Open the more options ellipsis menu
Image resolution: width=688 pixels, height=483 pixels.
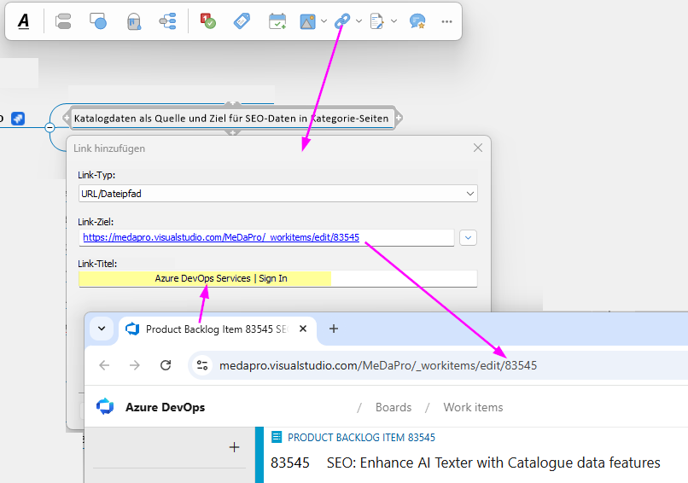point(446,21)
